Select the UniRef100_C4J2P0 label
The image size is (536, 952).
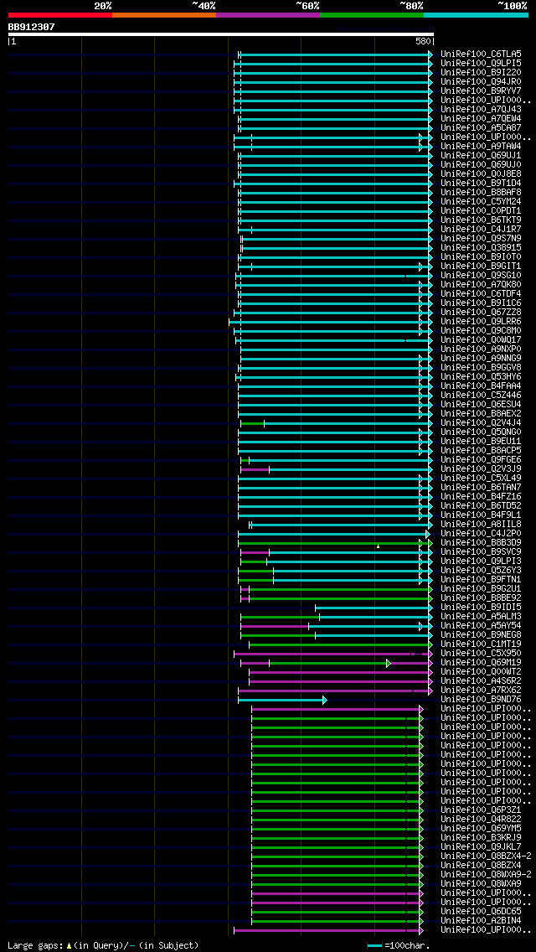481,534
